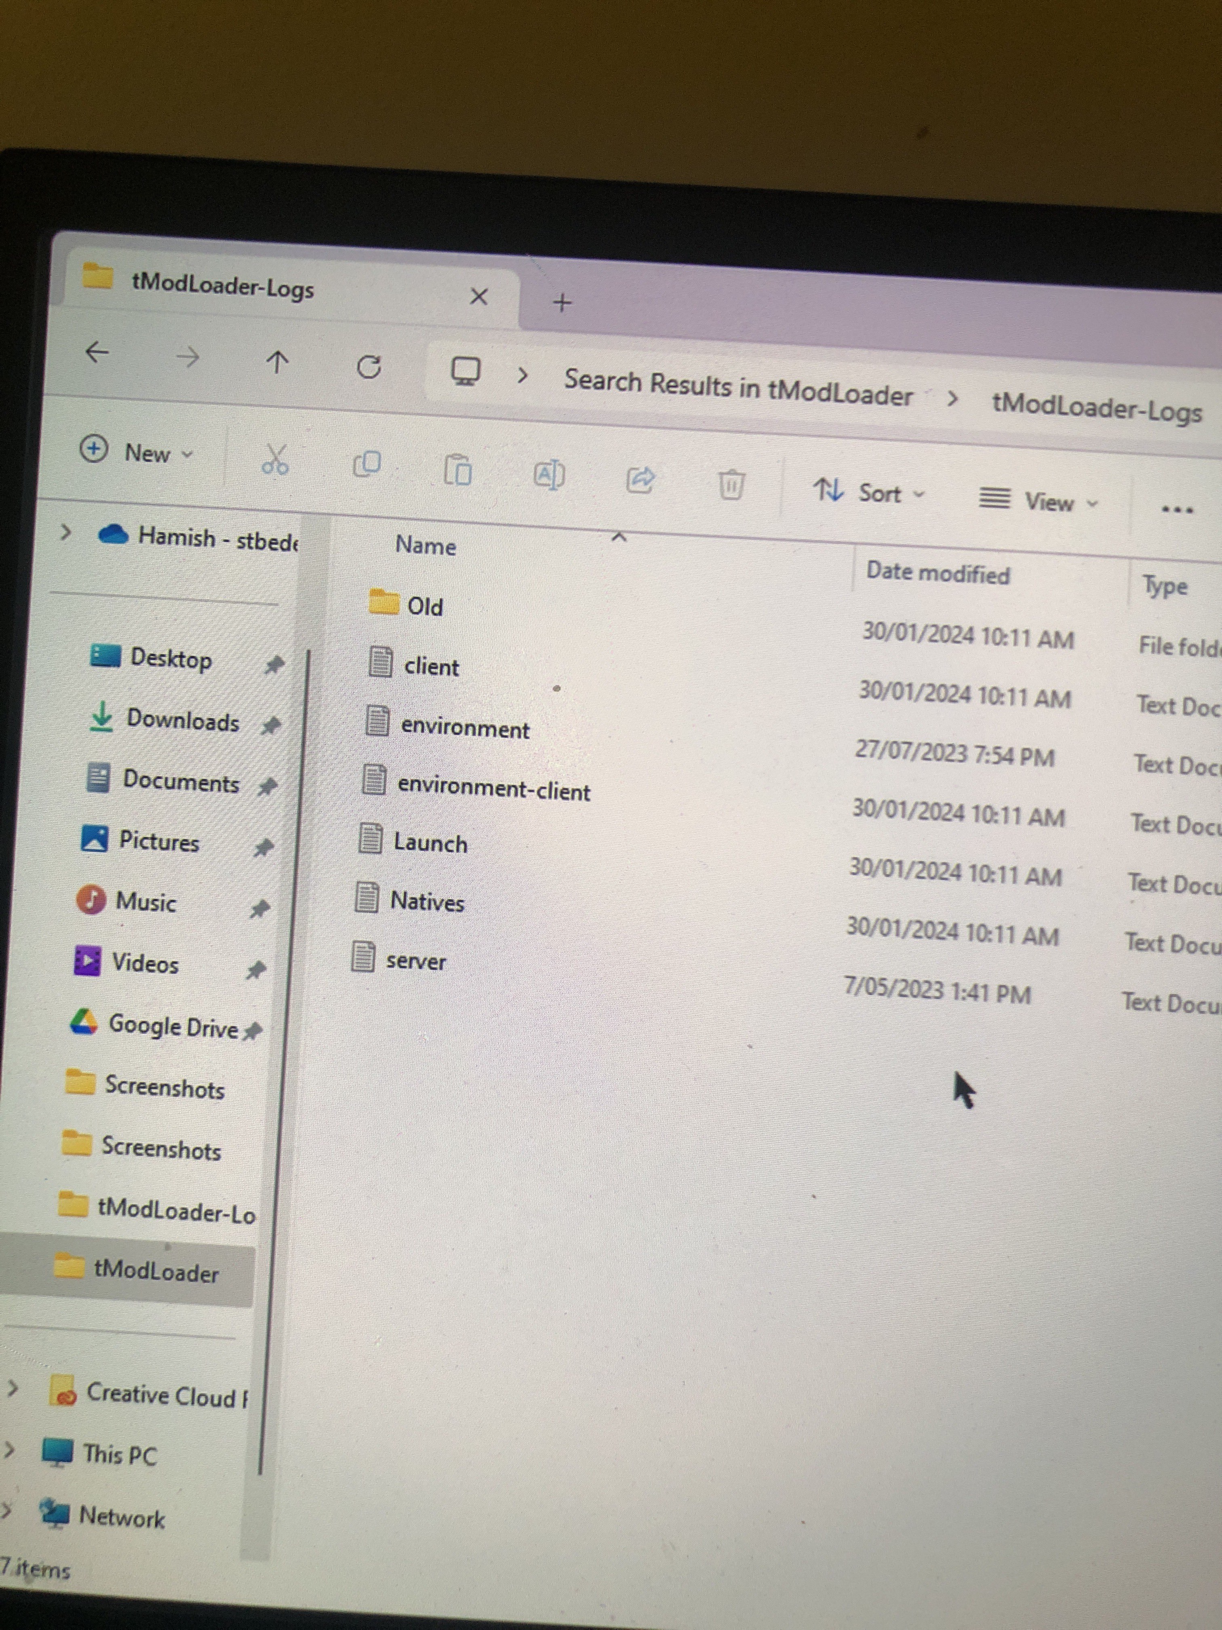The height and width of the screenshot is (1630, 1222).
Task: Expand the Hamish OneDrive tree node
Action: 65,531
